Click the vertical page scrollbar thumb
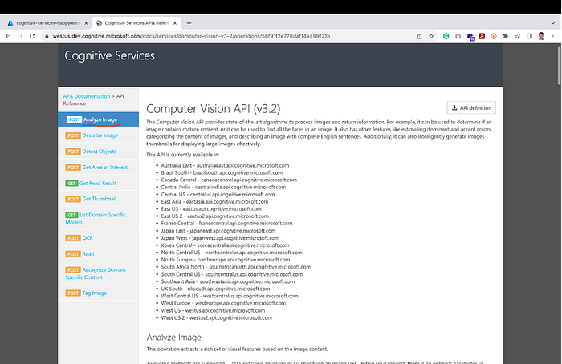 tap(559, 66)
